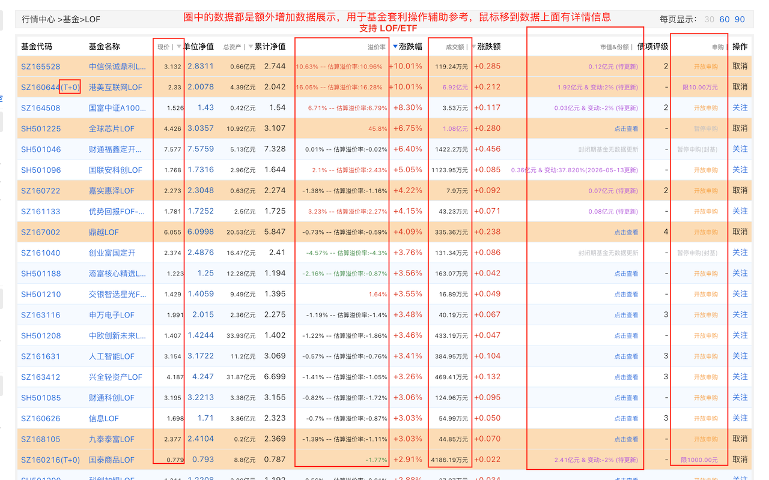This screenshot has width=769, height=480.
Task: Unfollow 全球芯片LOF via 取消
Action: tap(740, 128)
